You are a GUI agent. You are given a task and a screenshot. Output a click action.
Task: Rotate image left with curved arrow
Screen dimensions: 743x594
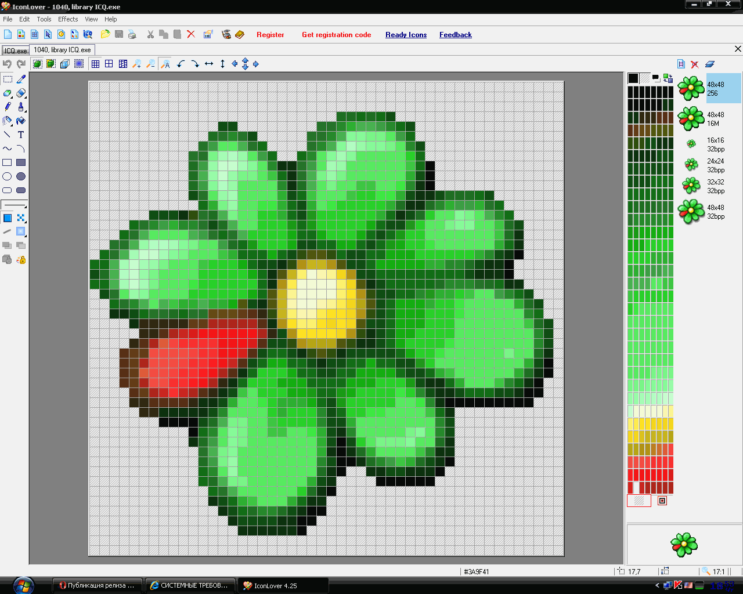coord(181,64)
